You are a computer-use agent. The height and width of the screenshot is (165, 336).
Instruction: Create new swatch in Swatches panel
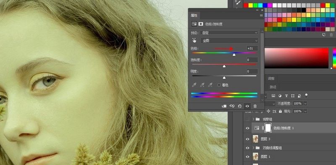(x=324, y=35)
